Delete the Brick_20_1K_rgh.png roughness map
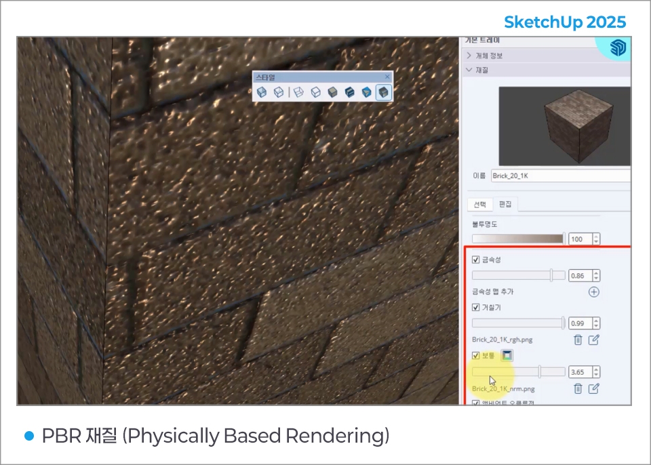Screen dimensions: 651x465 click(578, 340)
